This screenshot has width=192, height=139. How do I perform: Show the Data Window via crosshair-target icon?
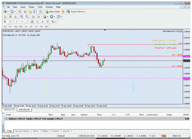(25, 12)
